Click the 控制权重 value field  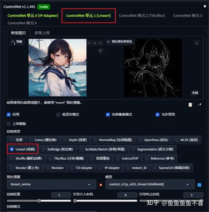[x=61, y=195]
